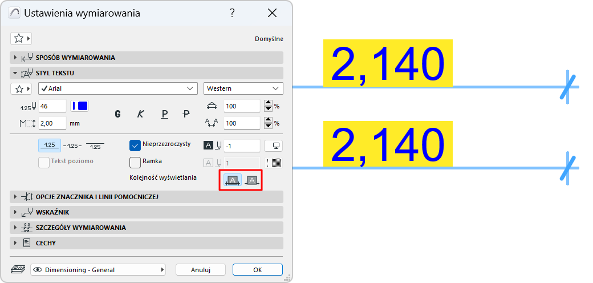593x283 pixels.
Task: Increase letter spacing percentage
Action: [x=268, y=120]
